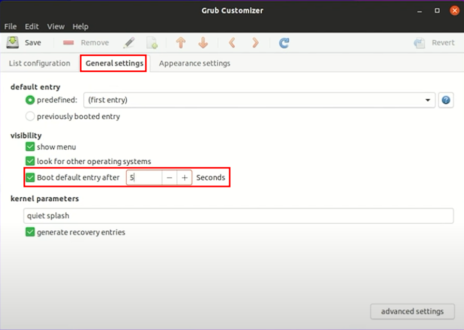Increase boot timeout with plus button

point(185,178)
